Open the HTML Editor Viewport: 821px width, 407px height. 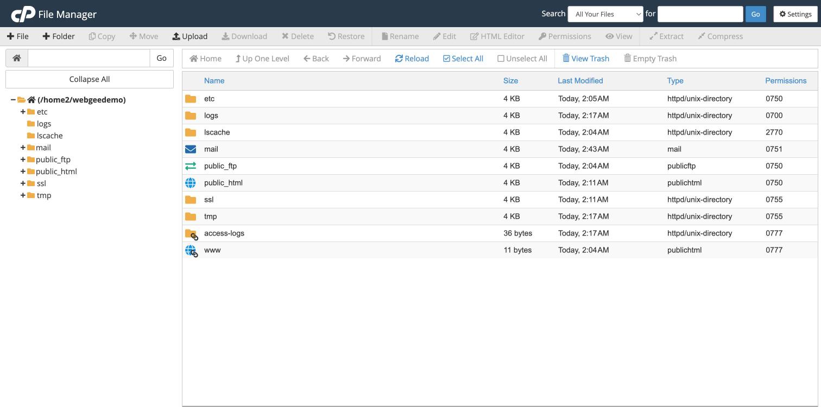[x=497, y=36]
